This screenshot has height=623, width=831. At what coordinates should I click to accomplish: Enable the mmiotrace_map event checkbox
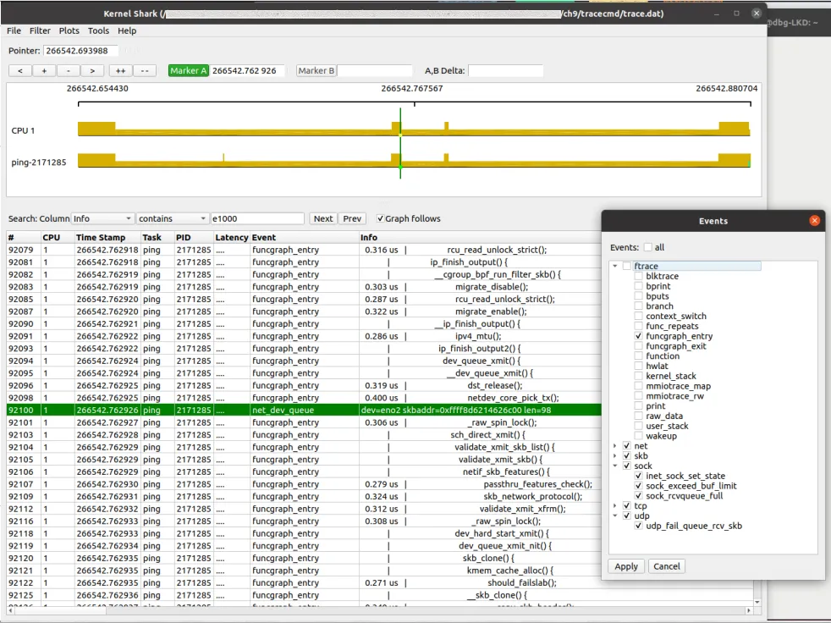click(638, 386)
